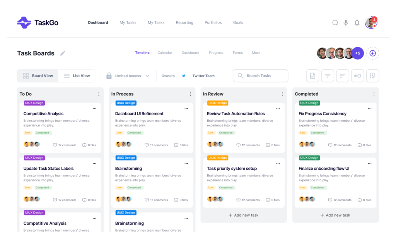Click the pencil icon beside Task Boards
This screenshot has width=396, height=239.
63,53
